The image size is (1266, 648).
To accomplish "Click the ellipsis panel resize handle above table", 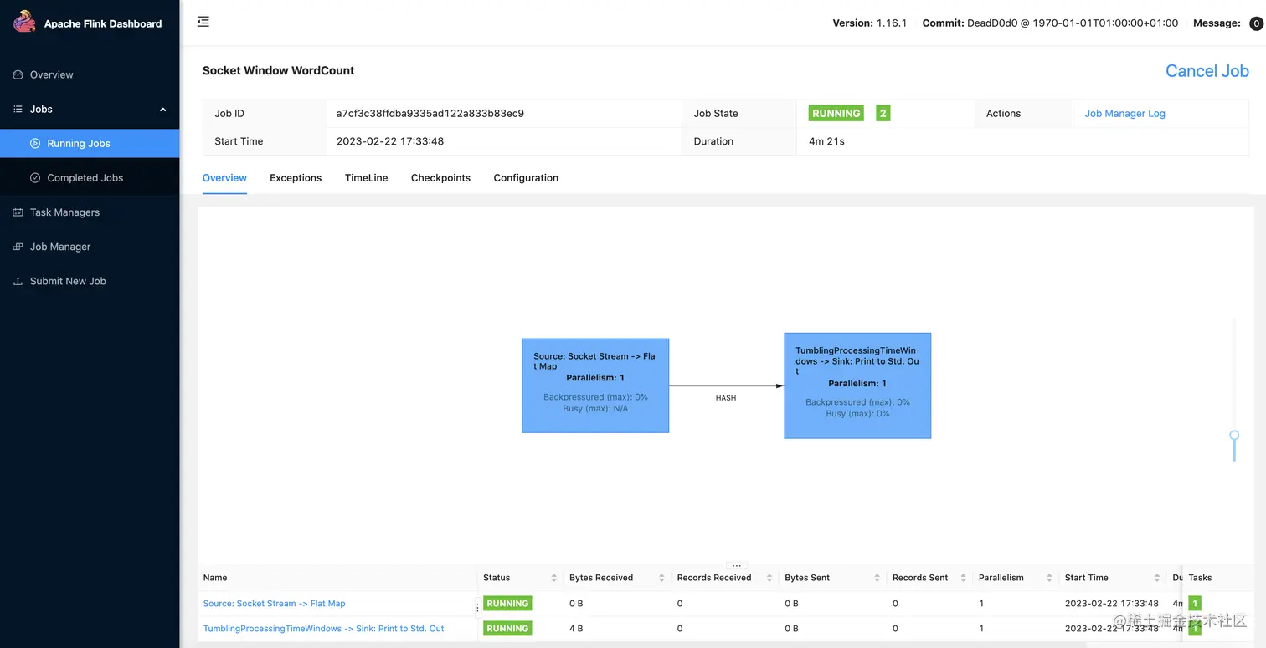I will 736,566.
